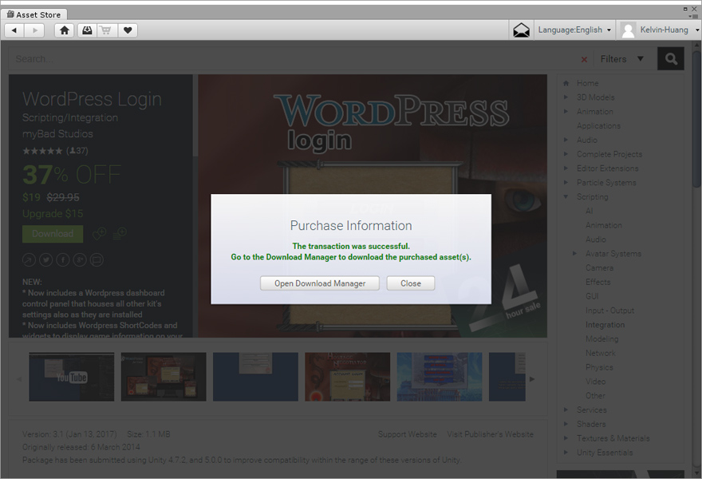Show next thumbnails with right arrow

(532, 379)
